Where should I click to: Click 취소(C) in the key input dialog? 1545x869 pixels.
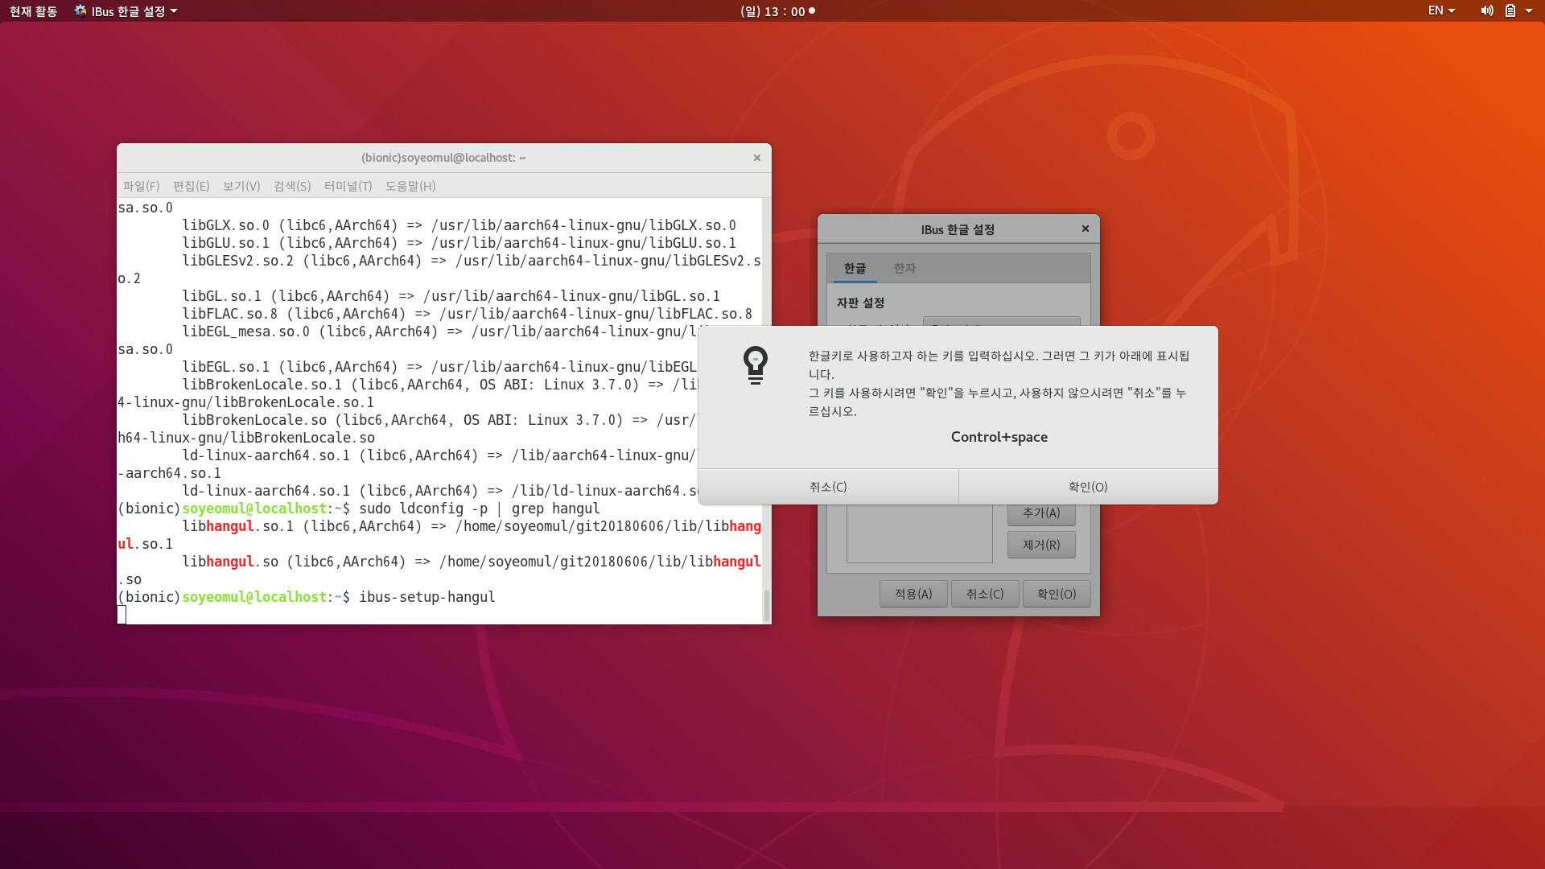(828, 487)
